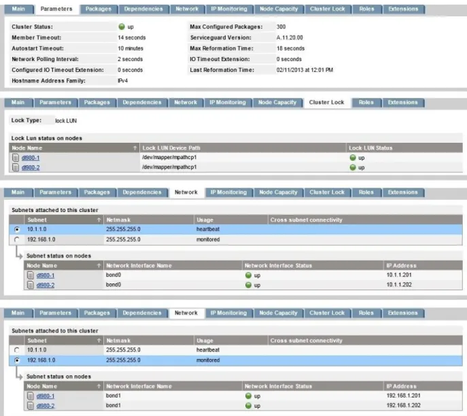Click node icon beside dl980-1 in Lock LUN table
467x416 pixels.
click(16, 158)
